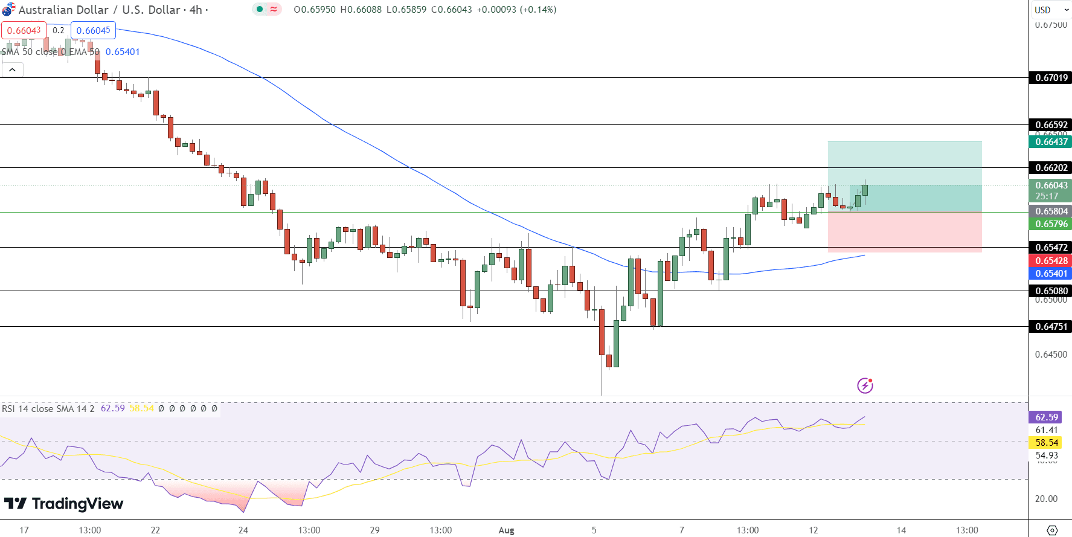Click the Australian Dollar / U.S. Dollar title
The image size is (1072, 537).
pos(100,10)
